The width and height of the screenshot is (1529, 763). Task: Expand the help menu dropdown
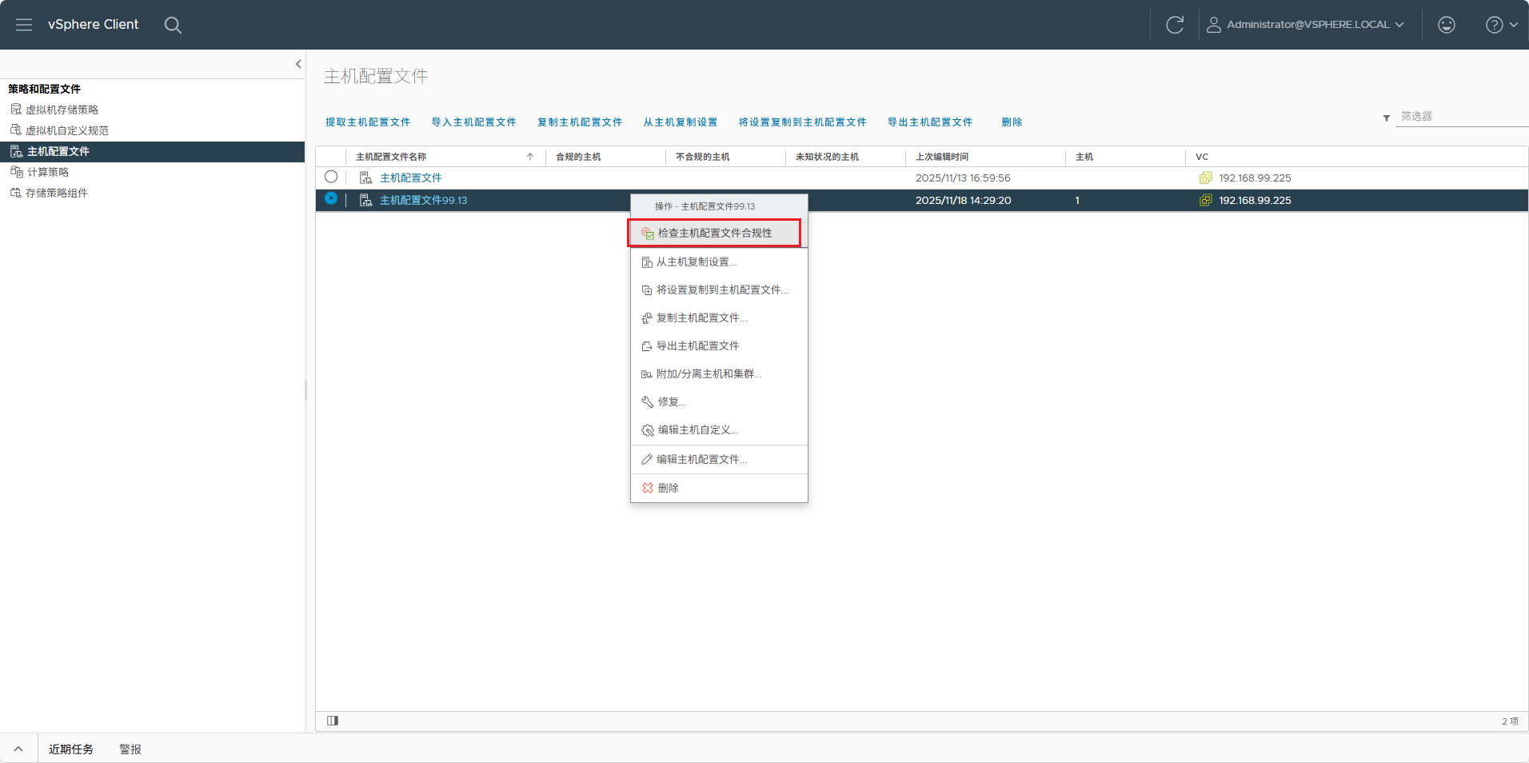coord(1502,25)
